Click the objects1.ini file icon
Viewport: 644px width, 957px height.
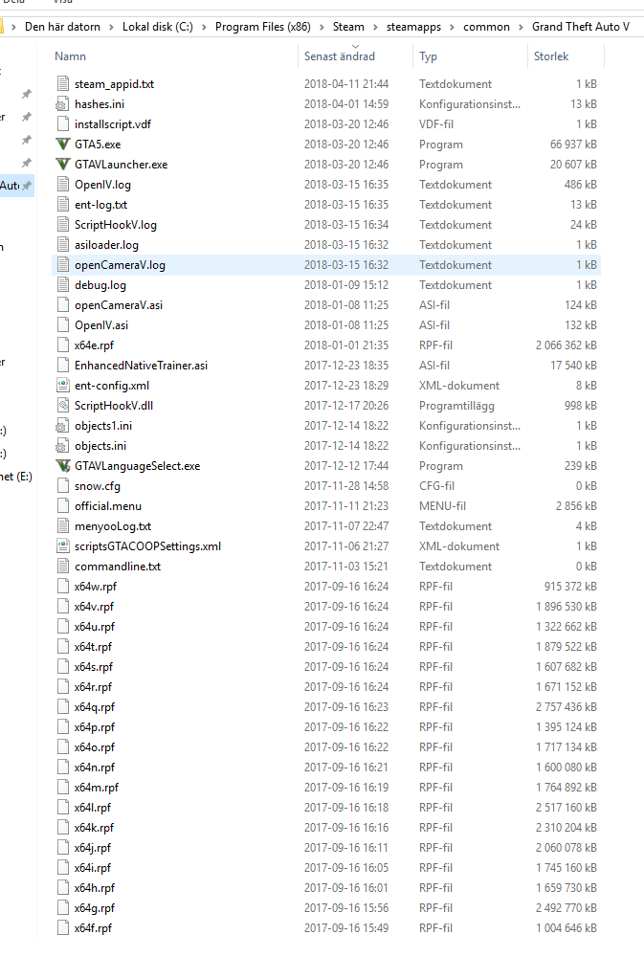62,426
